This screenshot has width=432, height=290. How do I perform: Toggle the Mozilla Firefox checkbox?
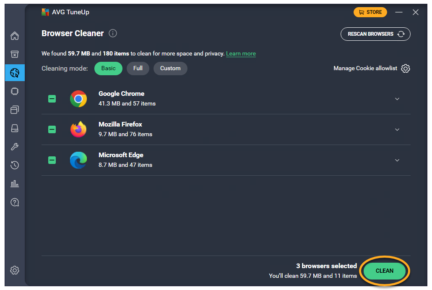coord(52,129)
